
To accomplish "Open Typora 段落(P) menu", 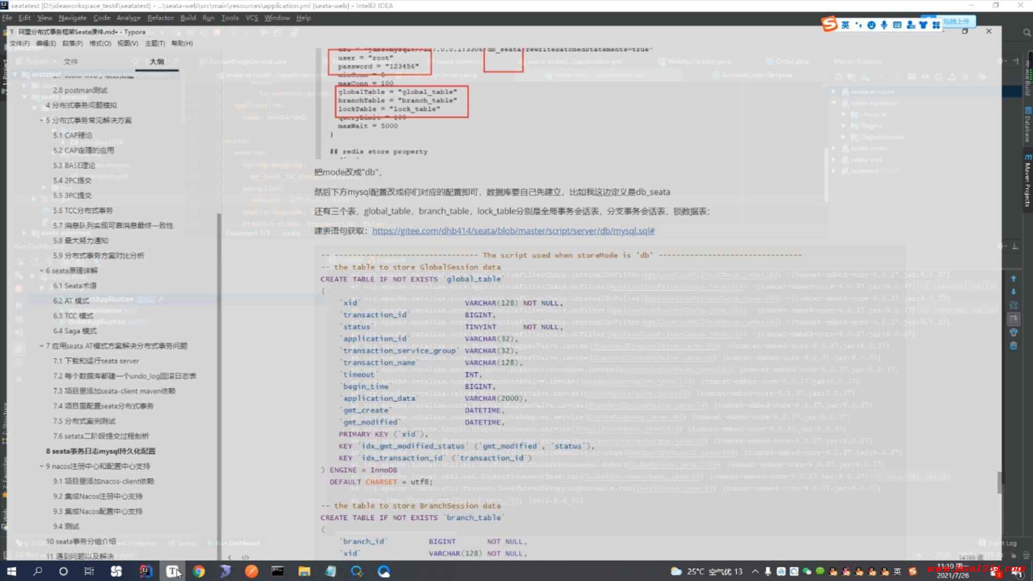I will (x=73, y=43).
